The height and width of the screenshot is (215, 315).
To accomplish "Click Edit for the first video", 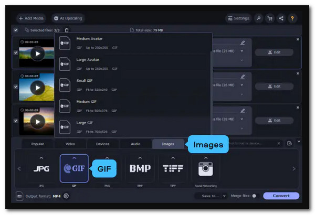I will point(274,52).
